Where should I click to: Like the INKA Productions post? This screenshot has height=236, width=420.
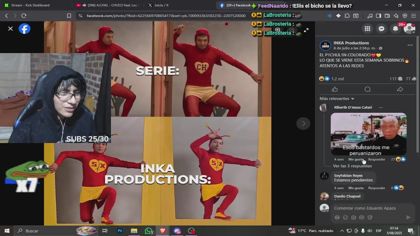point(335,89)
